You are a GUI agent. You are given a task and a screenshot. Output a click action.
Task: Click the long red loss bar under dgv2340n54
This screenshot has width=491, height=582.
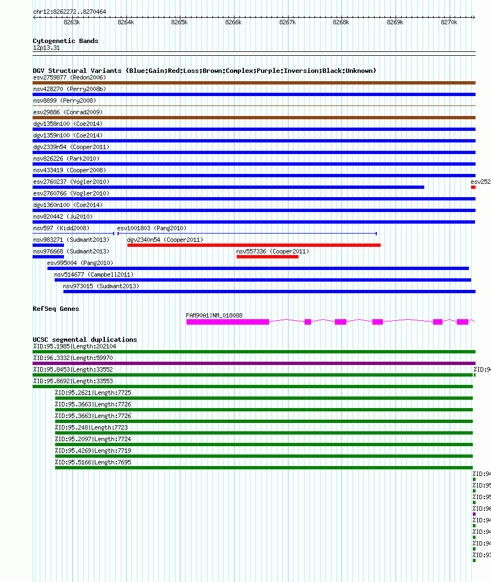(254, 245)
